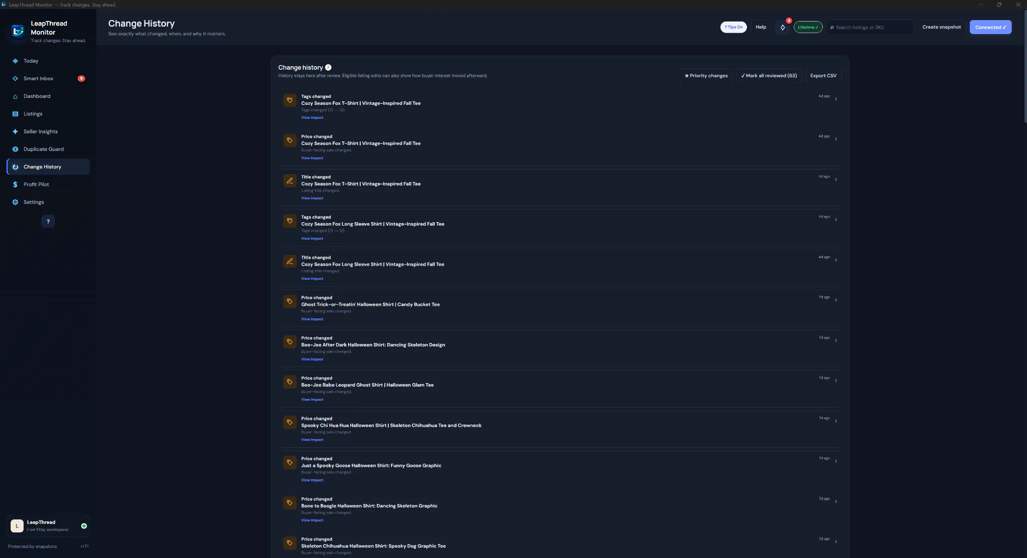Open the Change History sidebar item
Screen dimensions: 1027x558
click(x=48, y=167)
